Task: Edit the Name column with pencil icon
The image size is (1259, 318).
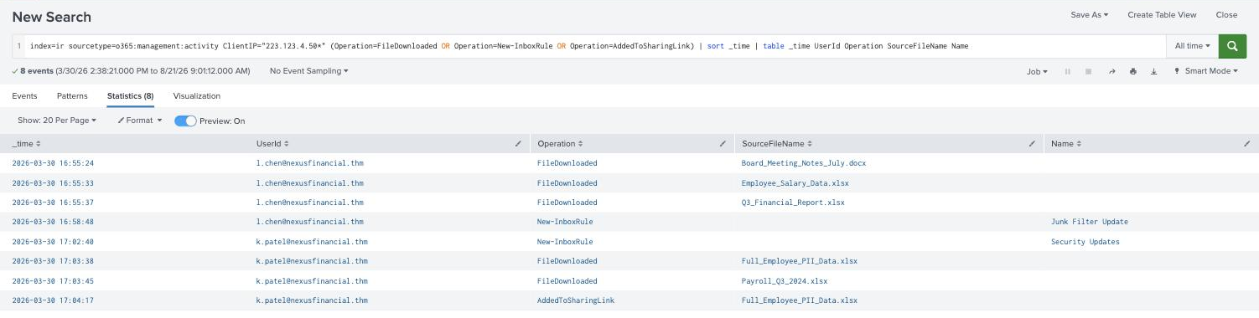Action: (x=1247, y=144)
